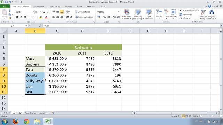Toggle center text horizontally

(x=57, y=17)
